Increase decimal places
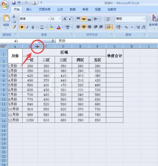Screen dimensions: 158x166 coord(138,27)
